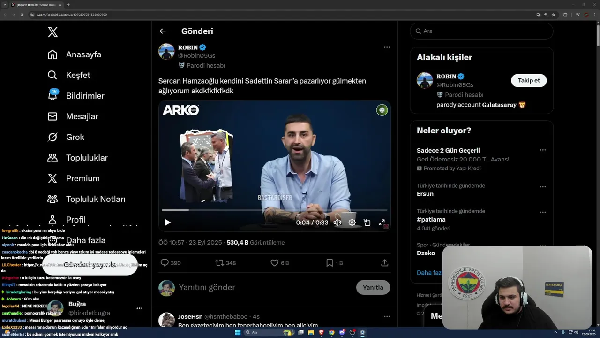Open Brave browser from the taskbar
The height and width of the screenshot is (338, 600).
point(321,332)
